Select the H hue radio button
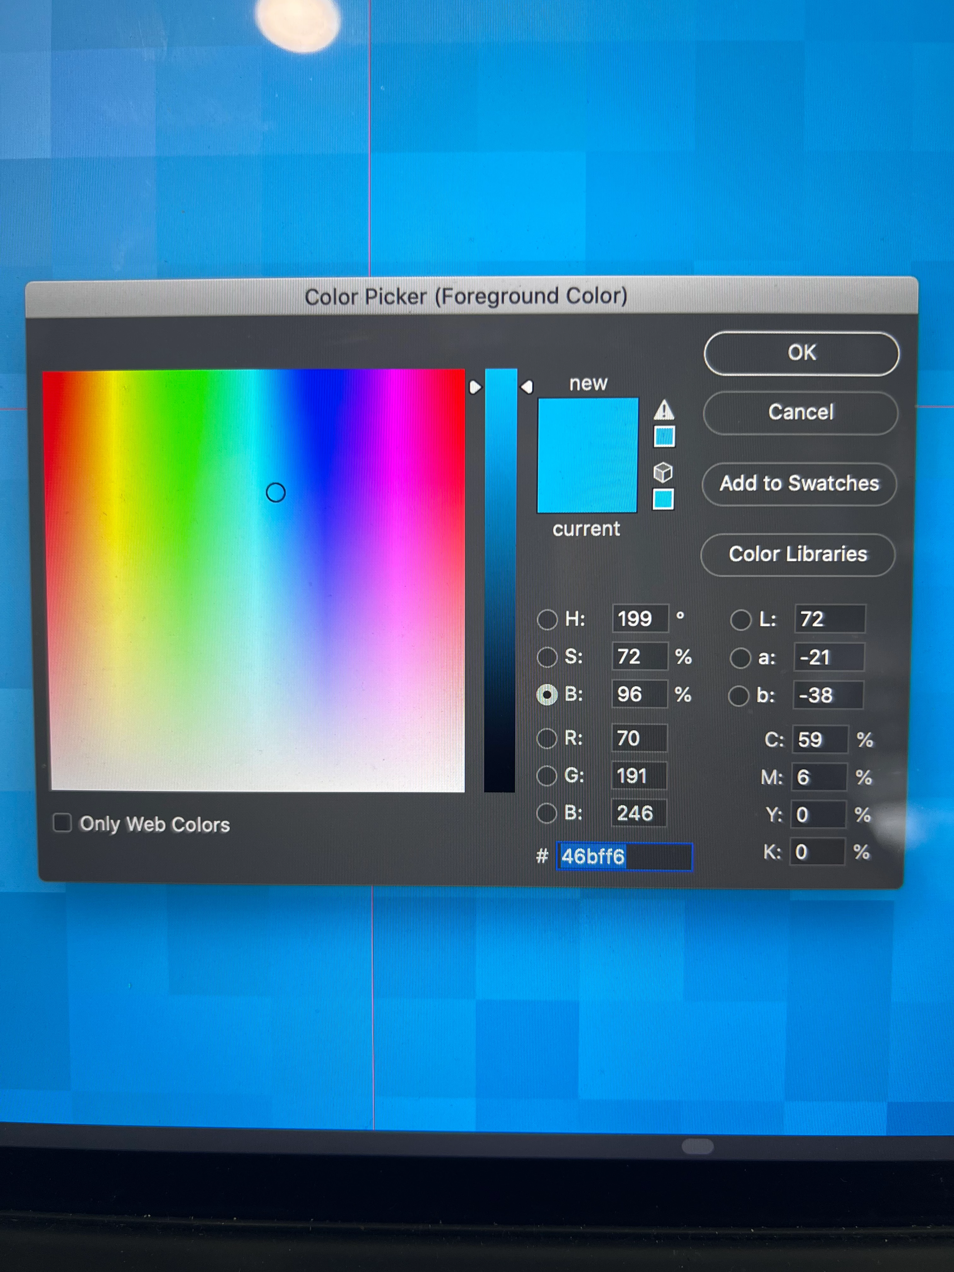 pos(547,619)
